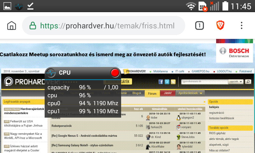
Task: Tap the checkmark download status icon
Action: coord(30,6)
